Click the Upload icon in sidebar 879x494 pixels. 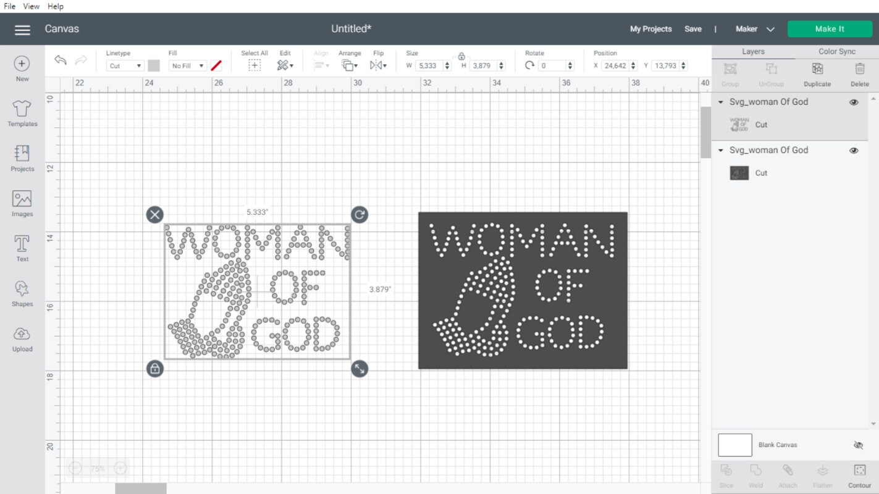pyautogui.click(x=22, y=340)
